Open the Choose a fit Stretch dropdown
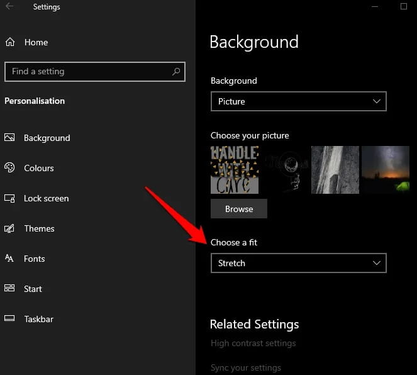Viewport: 417px width, 375px height. (x=298, y=263)
